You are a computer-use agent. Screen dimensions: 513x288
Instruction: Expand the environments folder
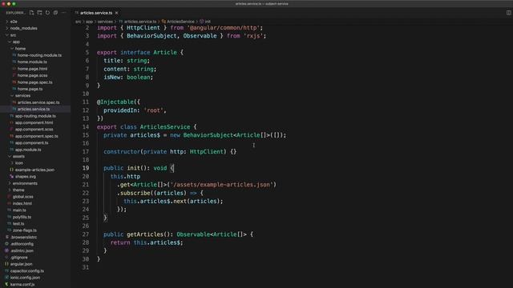[x=25, y=183]
